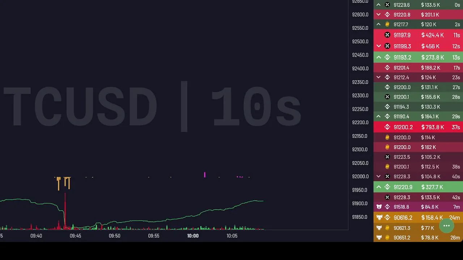Click the Binance icon on the 91220.8 trade

[387, 15]
